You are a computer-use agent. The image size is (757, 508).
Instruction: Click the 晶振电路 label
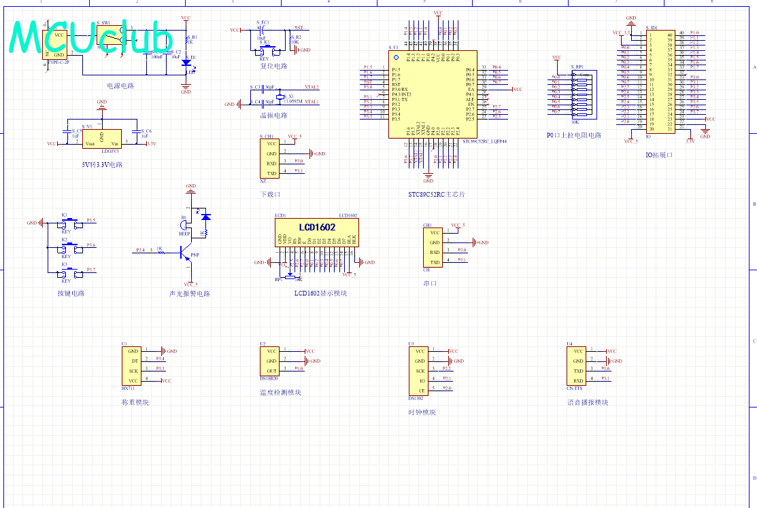(x=273, y=115)
